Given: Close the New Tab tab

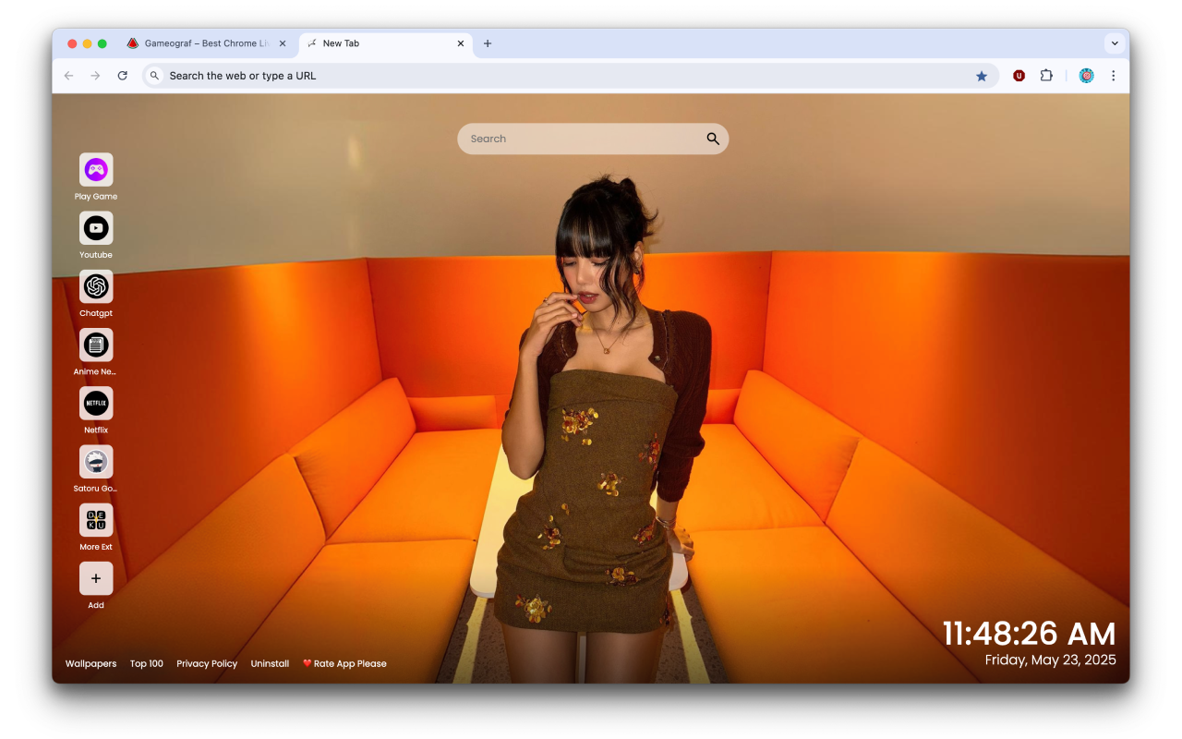Looking at the screenshot, I should [461, 43].
